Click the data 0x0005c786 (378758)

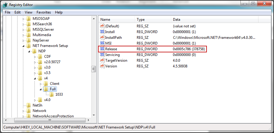pos(189,49)
